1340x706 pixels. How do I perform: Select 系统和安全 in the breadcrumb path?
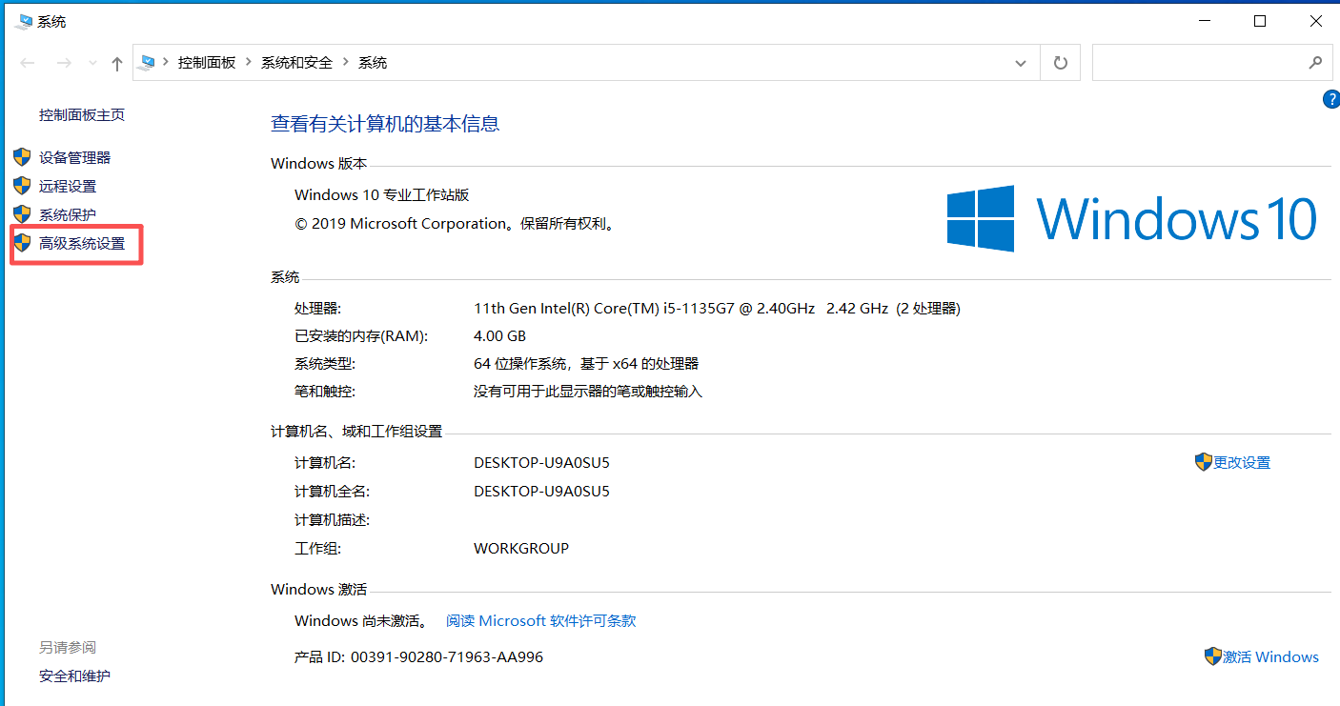pos(297,63)
